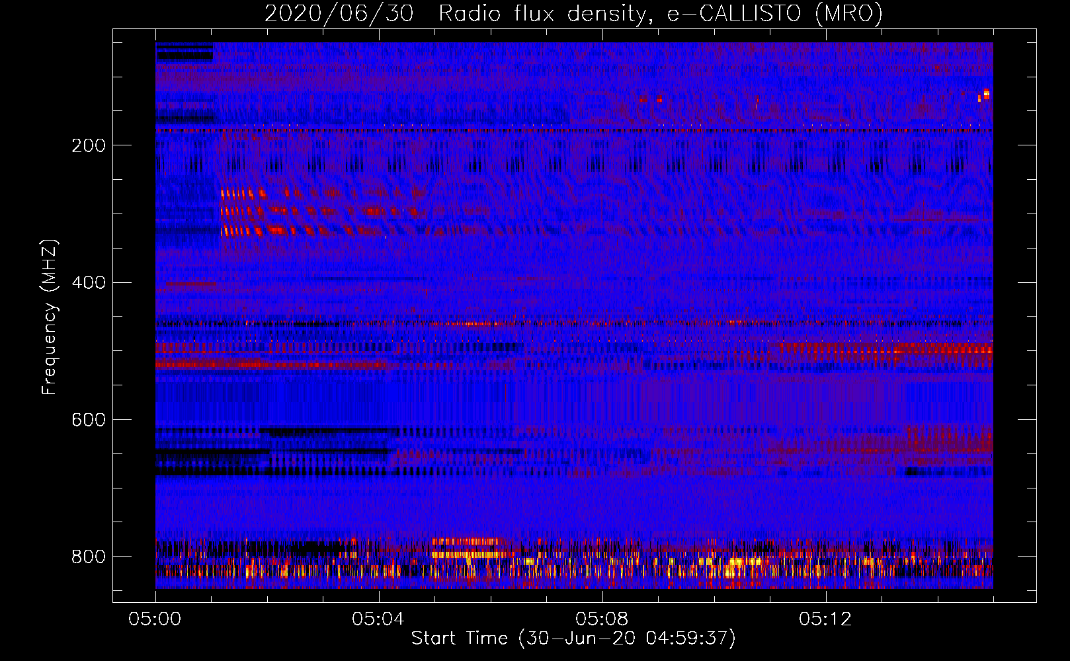Click the 05:12 time tick label
Screen dimensions: 1070x661
pyautogui.click(x=826, y=619)
